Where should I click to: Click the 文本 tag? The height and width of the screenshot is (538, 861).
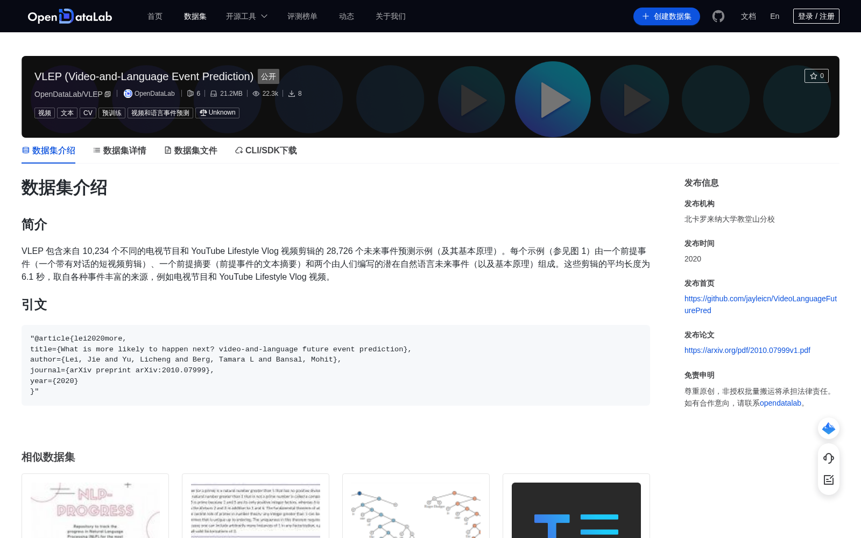[x=67, y=113]
